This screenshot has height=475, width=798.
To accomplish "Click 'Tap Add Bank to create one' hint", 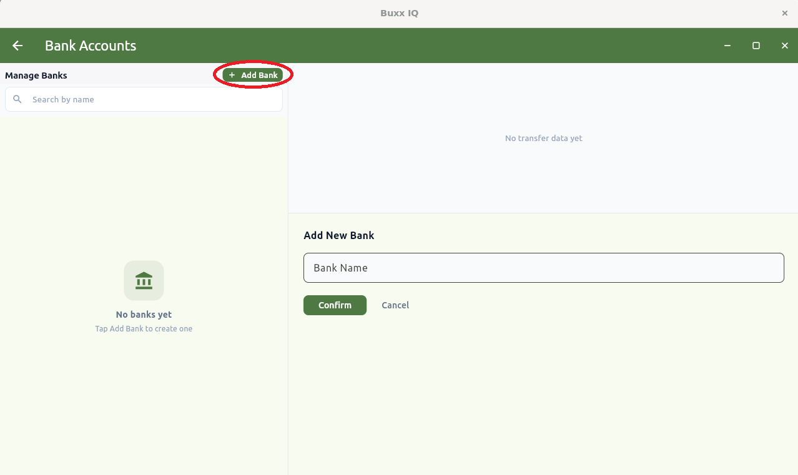I will [x=144, y=328].
